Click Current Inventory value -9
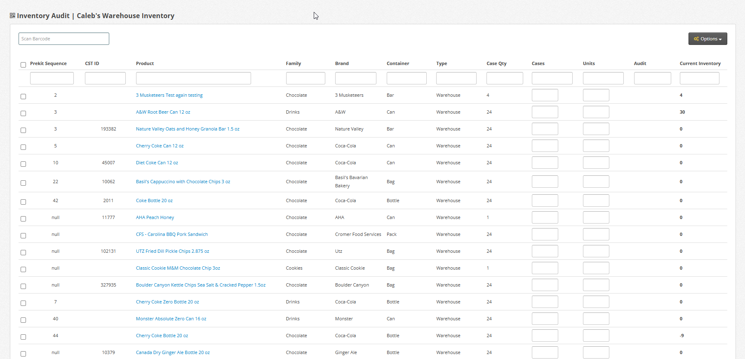Viewport: 745px width, 359px height. 682,336
